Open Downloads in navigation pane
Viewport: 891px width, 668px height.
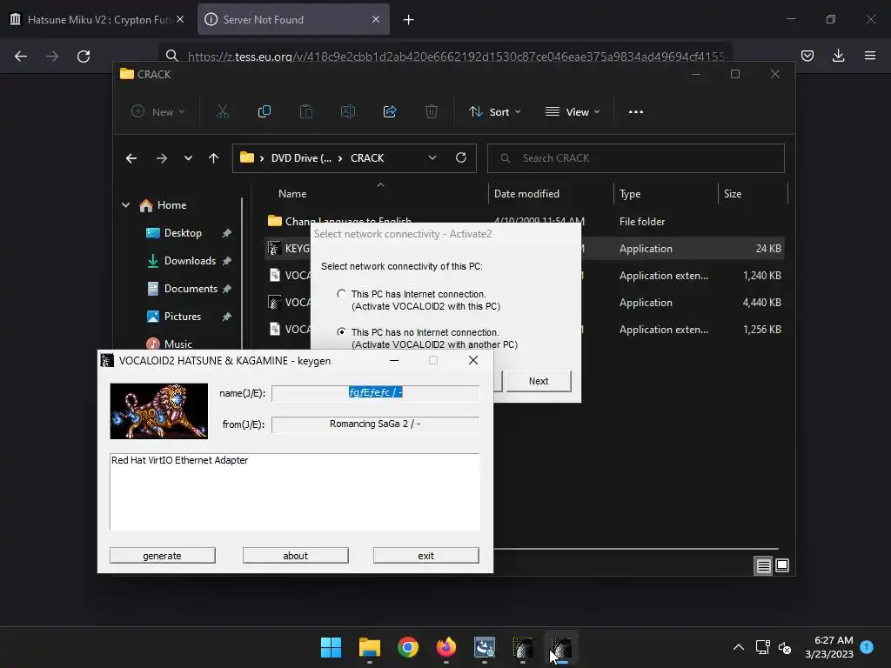click(x=190, y=261)
